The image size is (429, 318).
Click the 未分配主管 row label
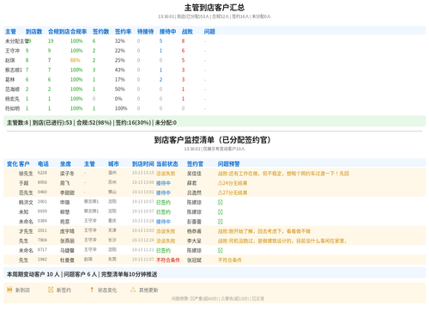tap(16, 41)
